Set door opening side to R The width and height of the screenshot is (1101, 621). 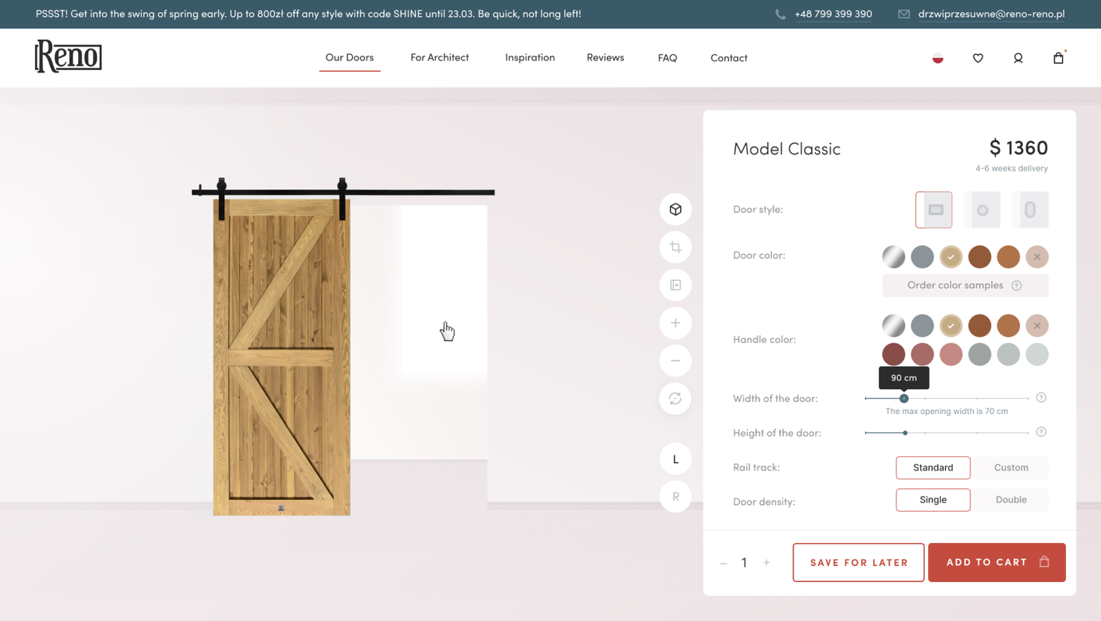(x=676, y=497)
